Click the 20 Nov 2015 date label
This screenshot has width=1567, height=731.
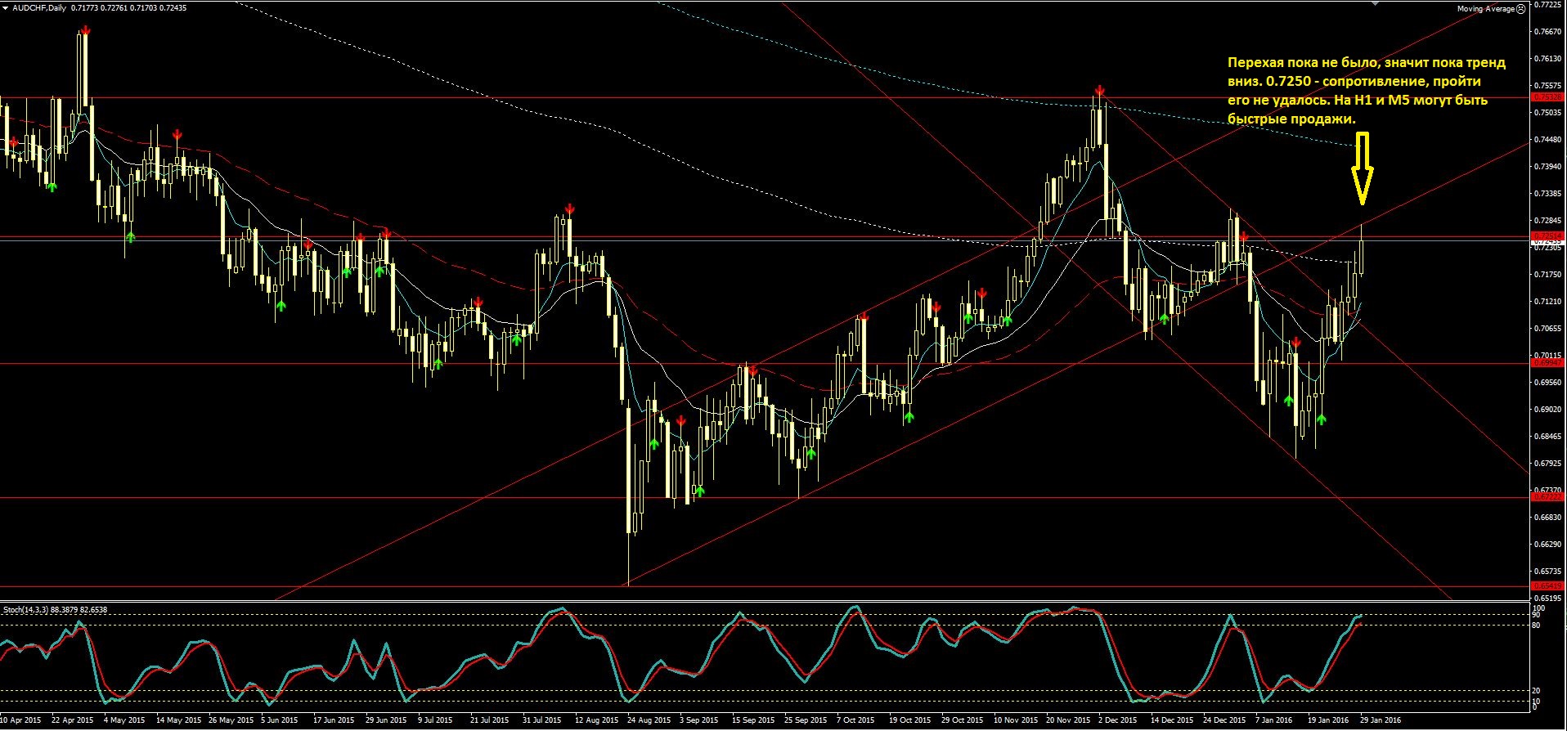1068,721
